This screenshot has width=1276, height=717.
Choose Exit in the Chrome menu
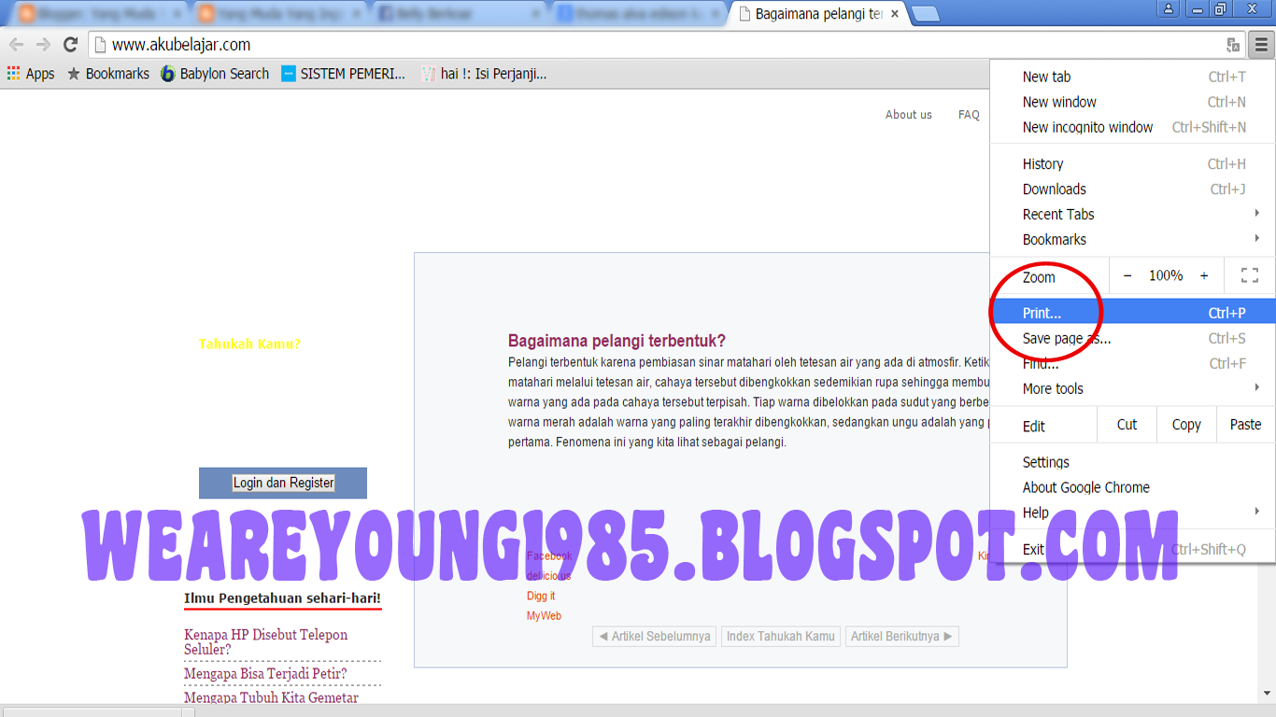click(1132, 549)
